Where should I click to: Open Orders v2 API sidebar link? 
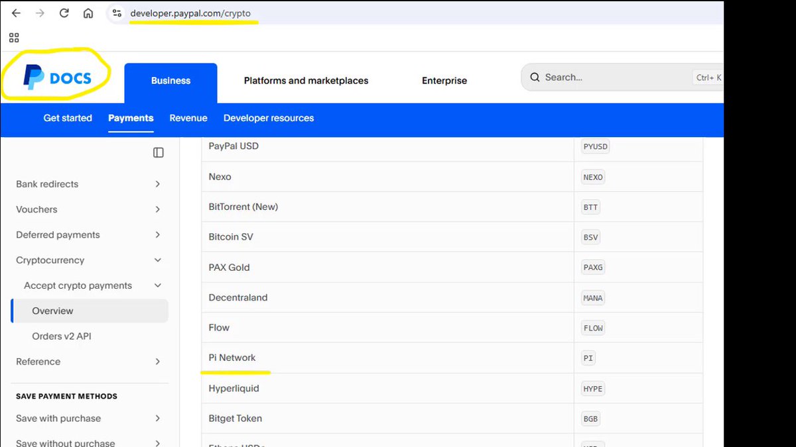pos(62,336)
